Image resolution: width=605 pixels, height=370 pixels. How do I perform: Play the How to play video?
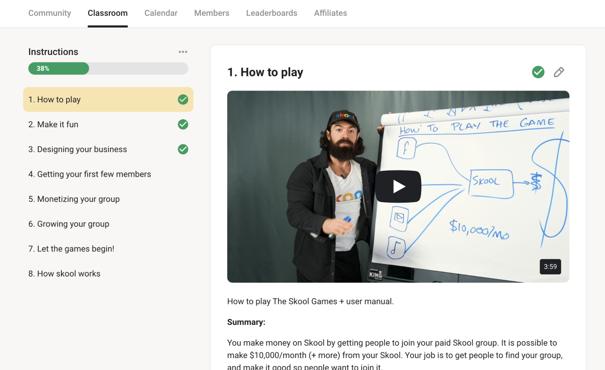[398, 187]
